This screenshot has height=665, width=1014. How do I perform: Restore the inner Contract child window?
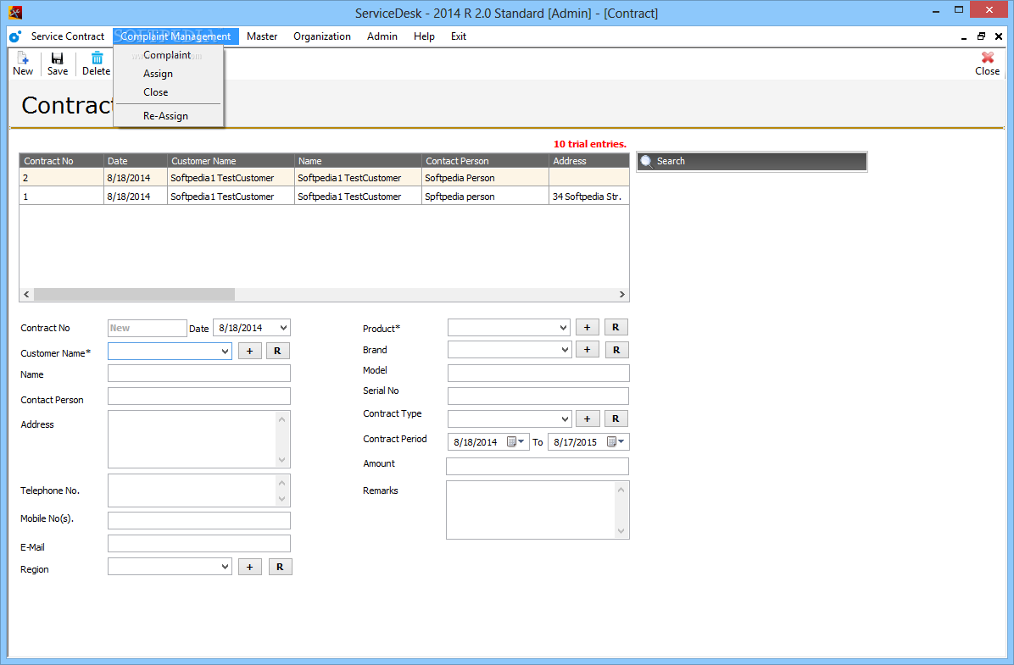(x=981, y=36)
